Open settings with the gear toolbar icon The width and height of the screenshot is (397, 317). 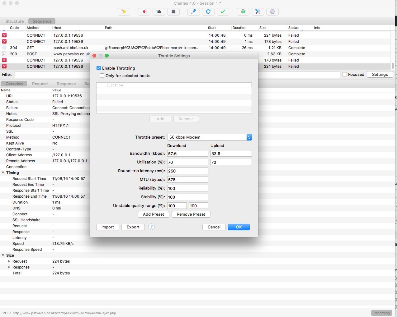(x=272, y=12)
